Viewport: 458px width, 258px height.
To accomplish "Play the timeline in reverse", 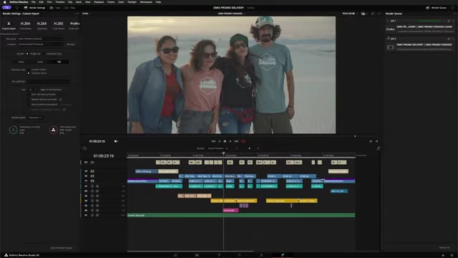I will (x=220, y=141).
